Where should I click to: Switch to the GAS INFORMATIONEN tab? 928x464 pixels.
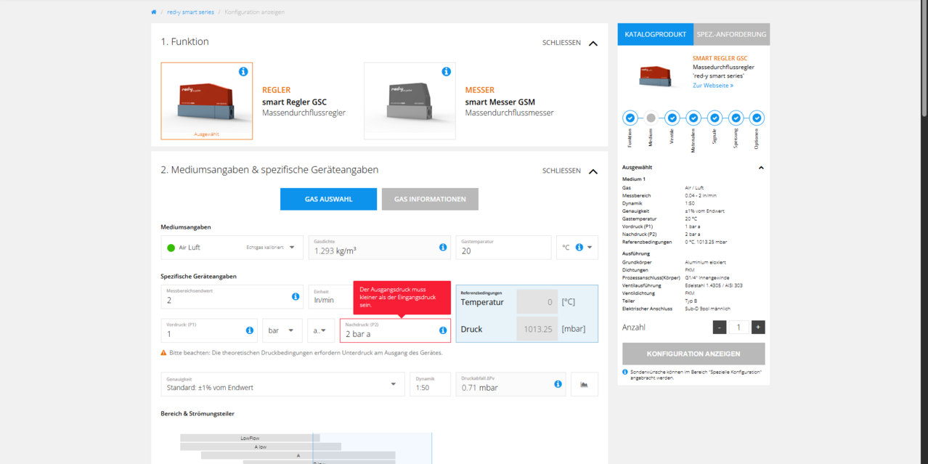(430, 199)
